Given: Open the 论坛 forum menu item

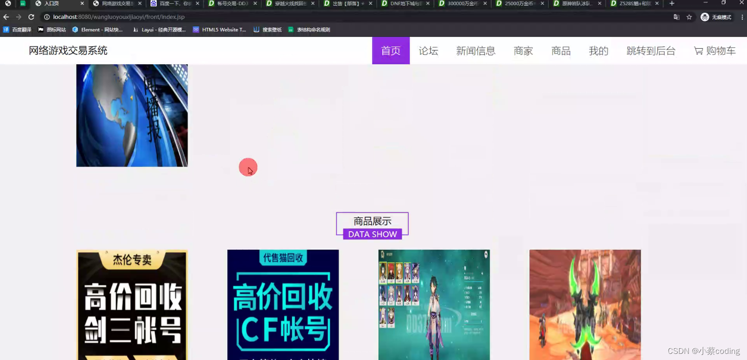Looking at the screenshot, I should pos(428,50).
